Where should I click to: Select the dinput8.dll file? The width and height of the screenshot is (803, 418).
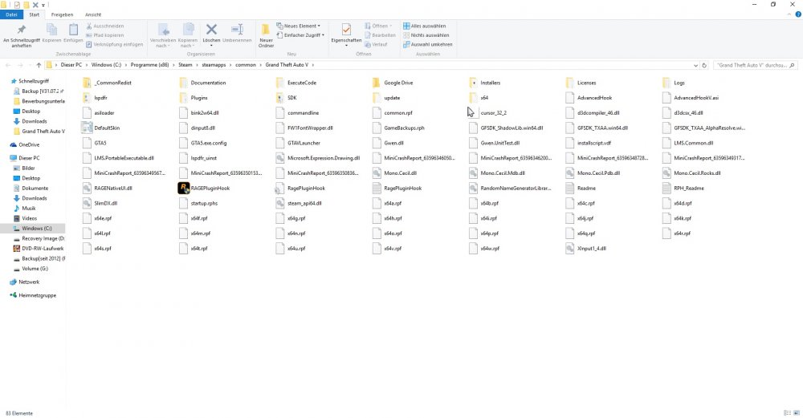[x=198, y=128]
